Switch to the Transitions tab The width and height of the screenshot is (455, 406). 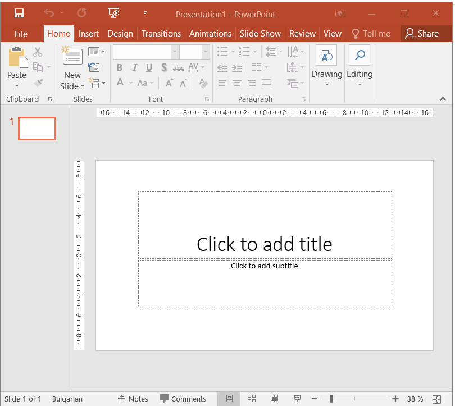pyautogui.click(x=161, y=34)
